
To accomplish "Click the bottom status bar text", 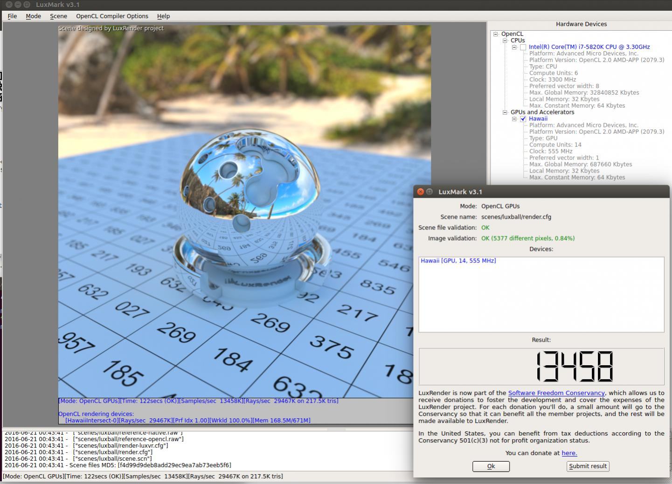I will coord(143,477).
